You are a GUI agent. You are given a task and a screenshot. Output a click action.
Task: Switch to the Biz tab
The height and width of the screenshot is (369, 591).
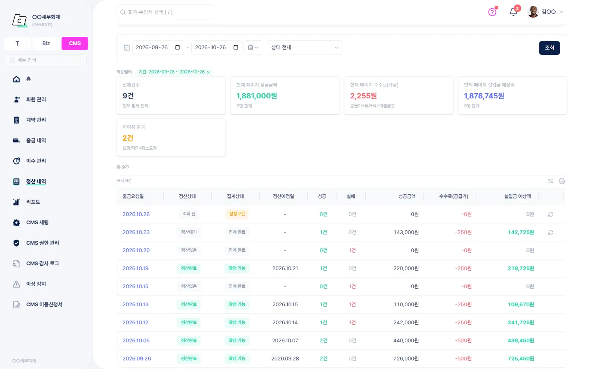pyautogui.click(x=46, y=43)
